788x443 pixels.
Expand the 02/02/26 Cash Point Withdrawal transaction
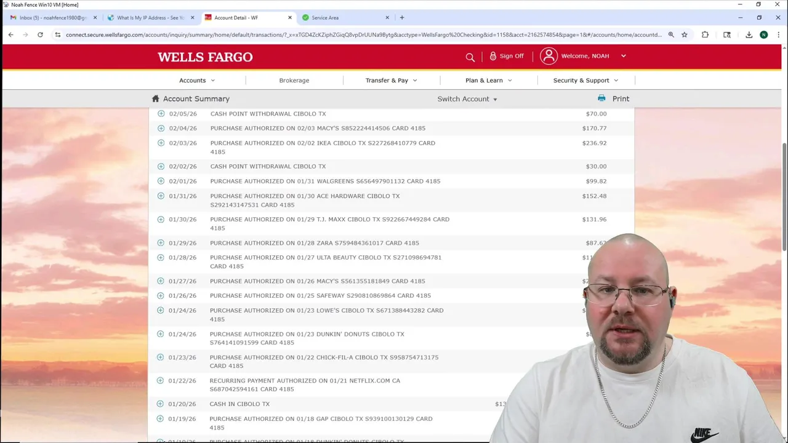coord(161,167)
